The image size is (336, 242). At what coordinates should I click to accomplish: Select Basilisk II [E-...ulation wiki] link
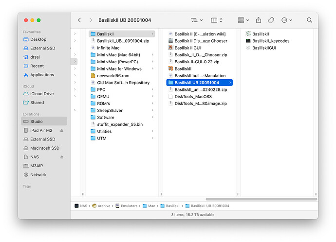pyautogui.click(x=200, y=34)
